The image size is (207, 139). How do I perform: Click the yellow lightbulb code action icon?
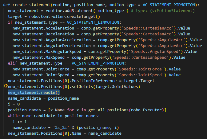click(x=6, y=86)
